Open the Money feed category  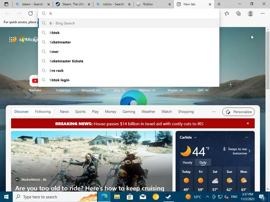pos(110,112)
